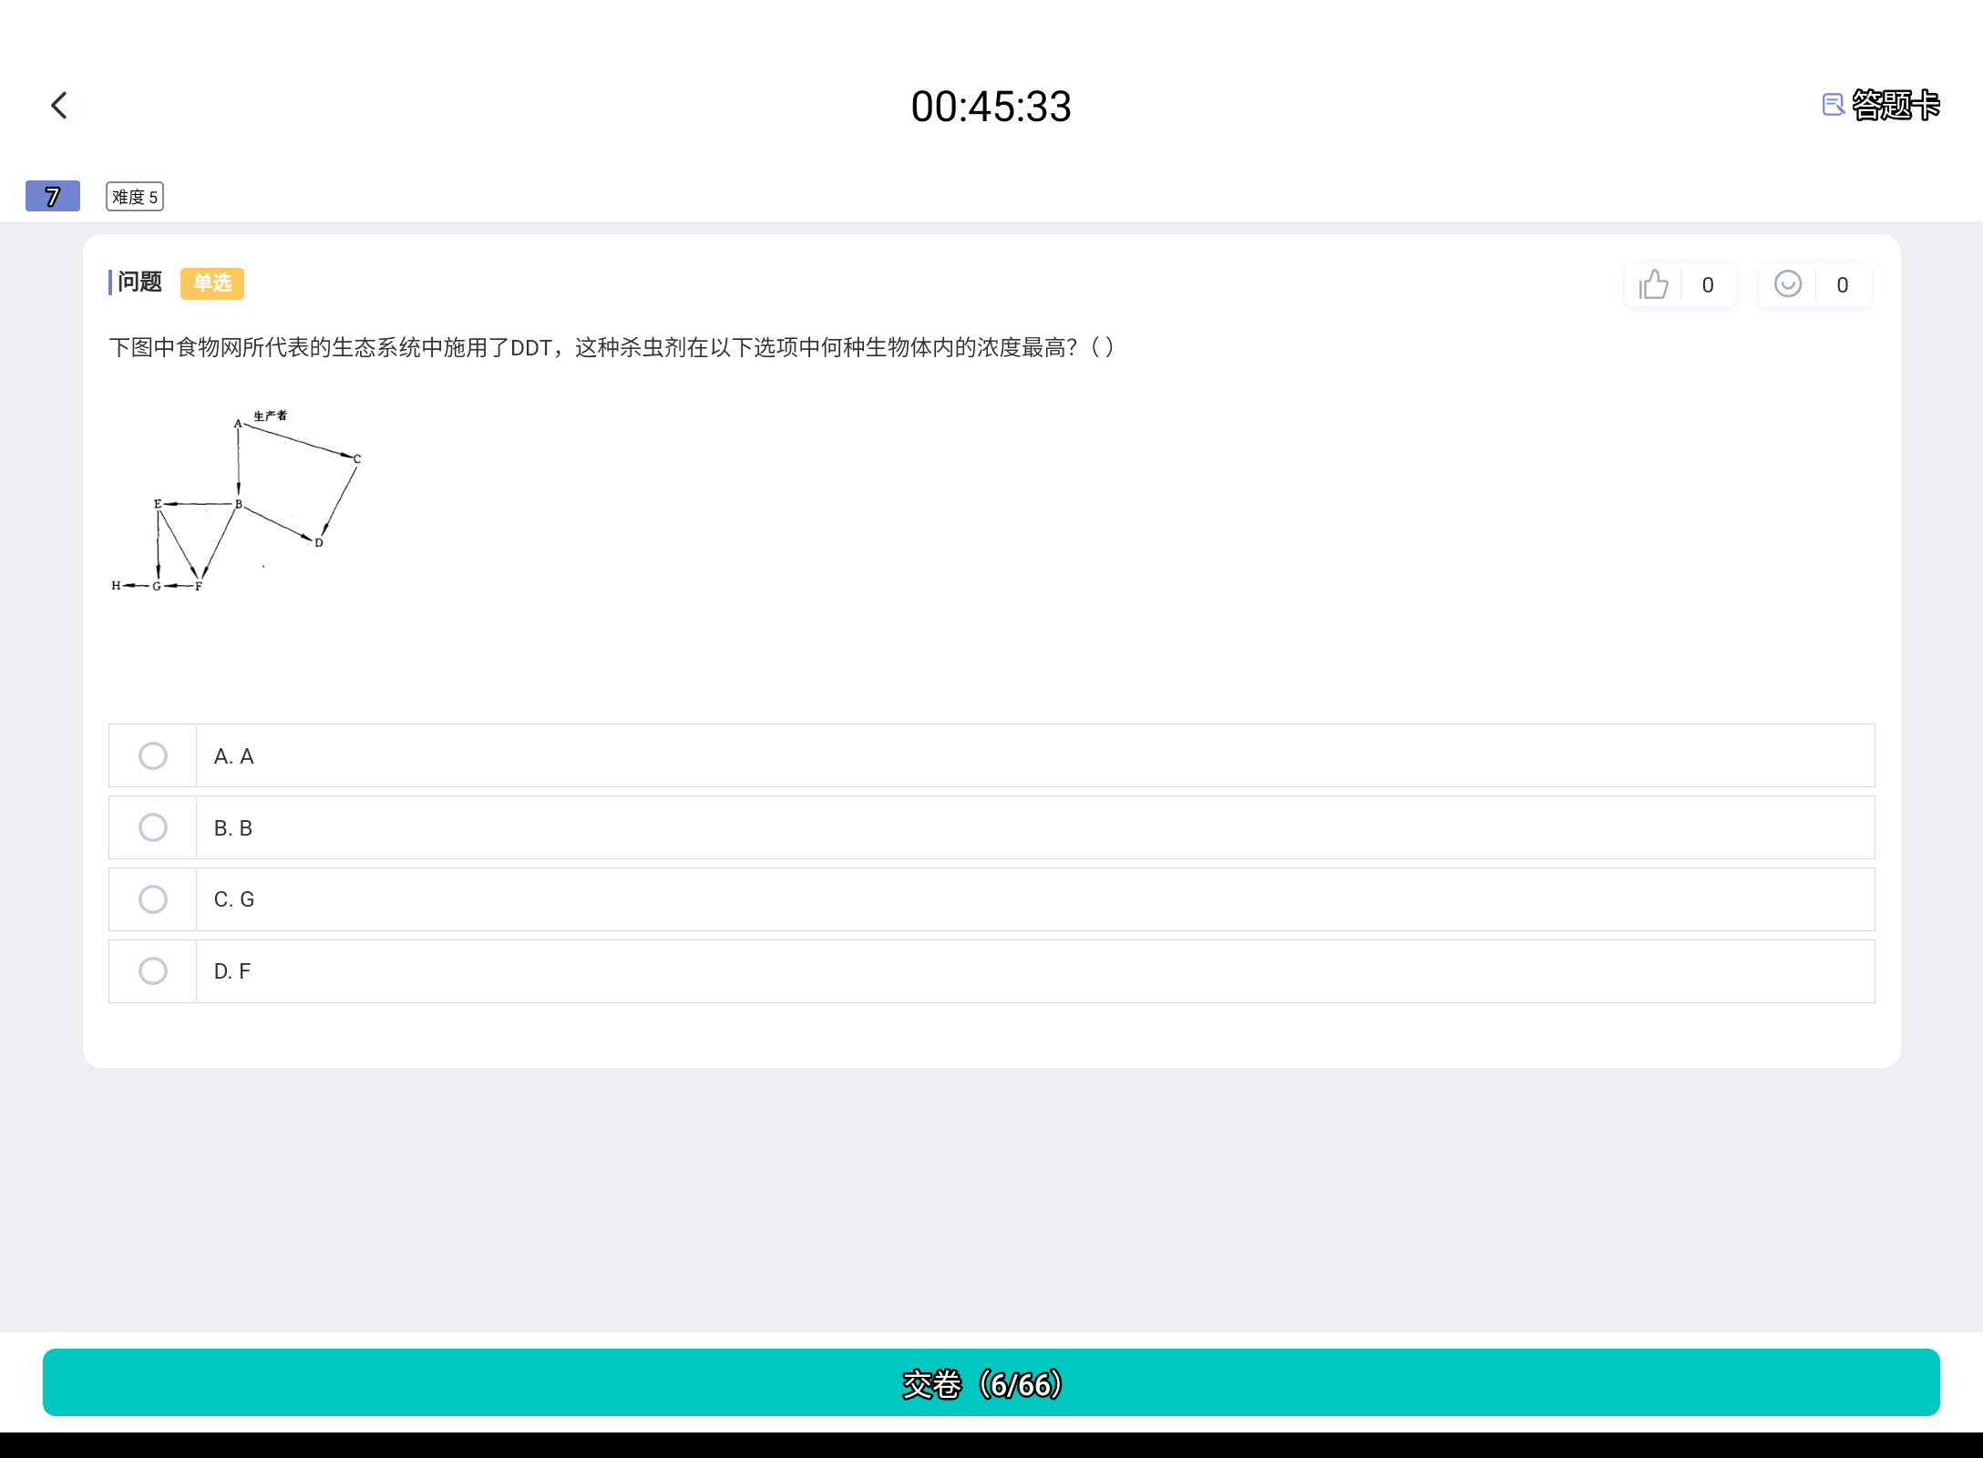Select radio button for option A. A
Screen dimensions: 1983x1458
153,755
